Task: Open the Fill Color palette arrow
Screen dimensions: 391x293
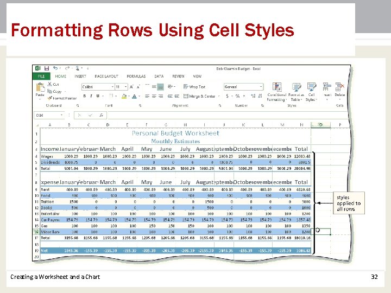Action: (129, 96)
